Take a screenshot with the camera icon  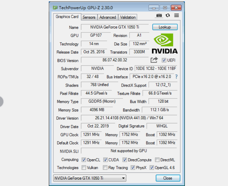pyautogui.click(x=159, y=16)
